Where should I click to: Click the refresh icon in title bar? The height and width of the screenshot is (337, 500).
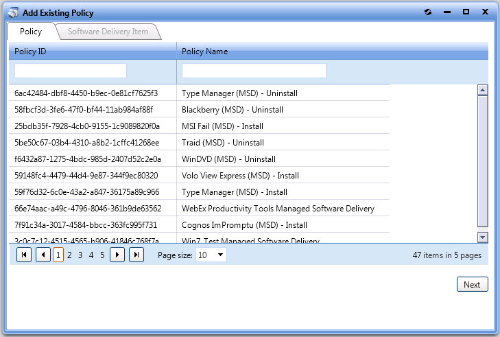[x=428, y=12]
